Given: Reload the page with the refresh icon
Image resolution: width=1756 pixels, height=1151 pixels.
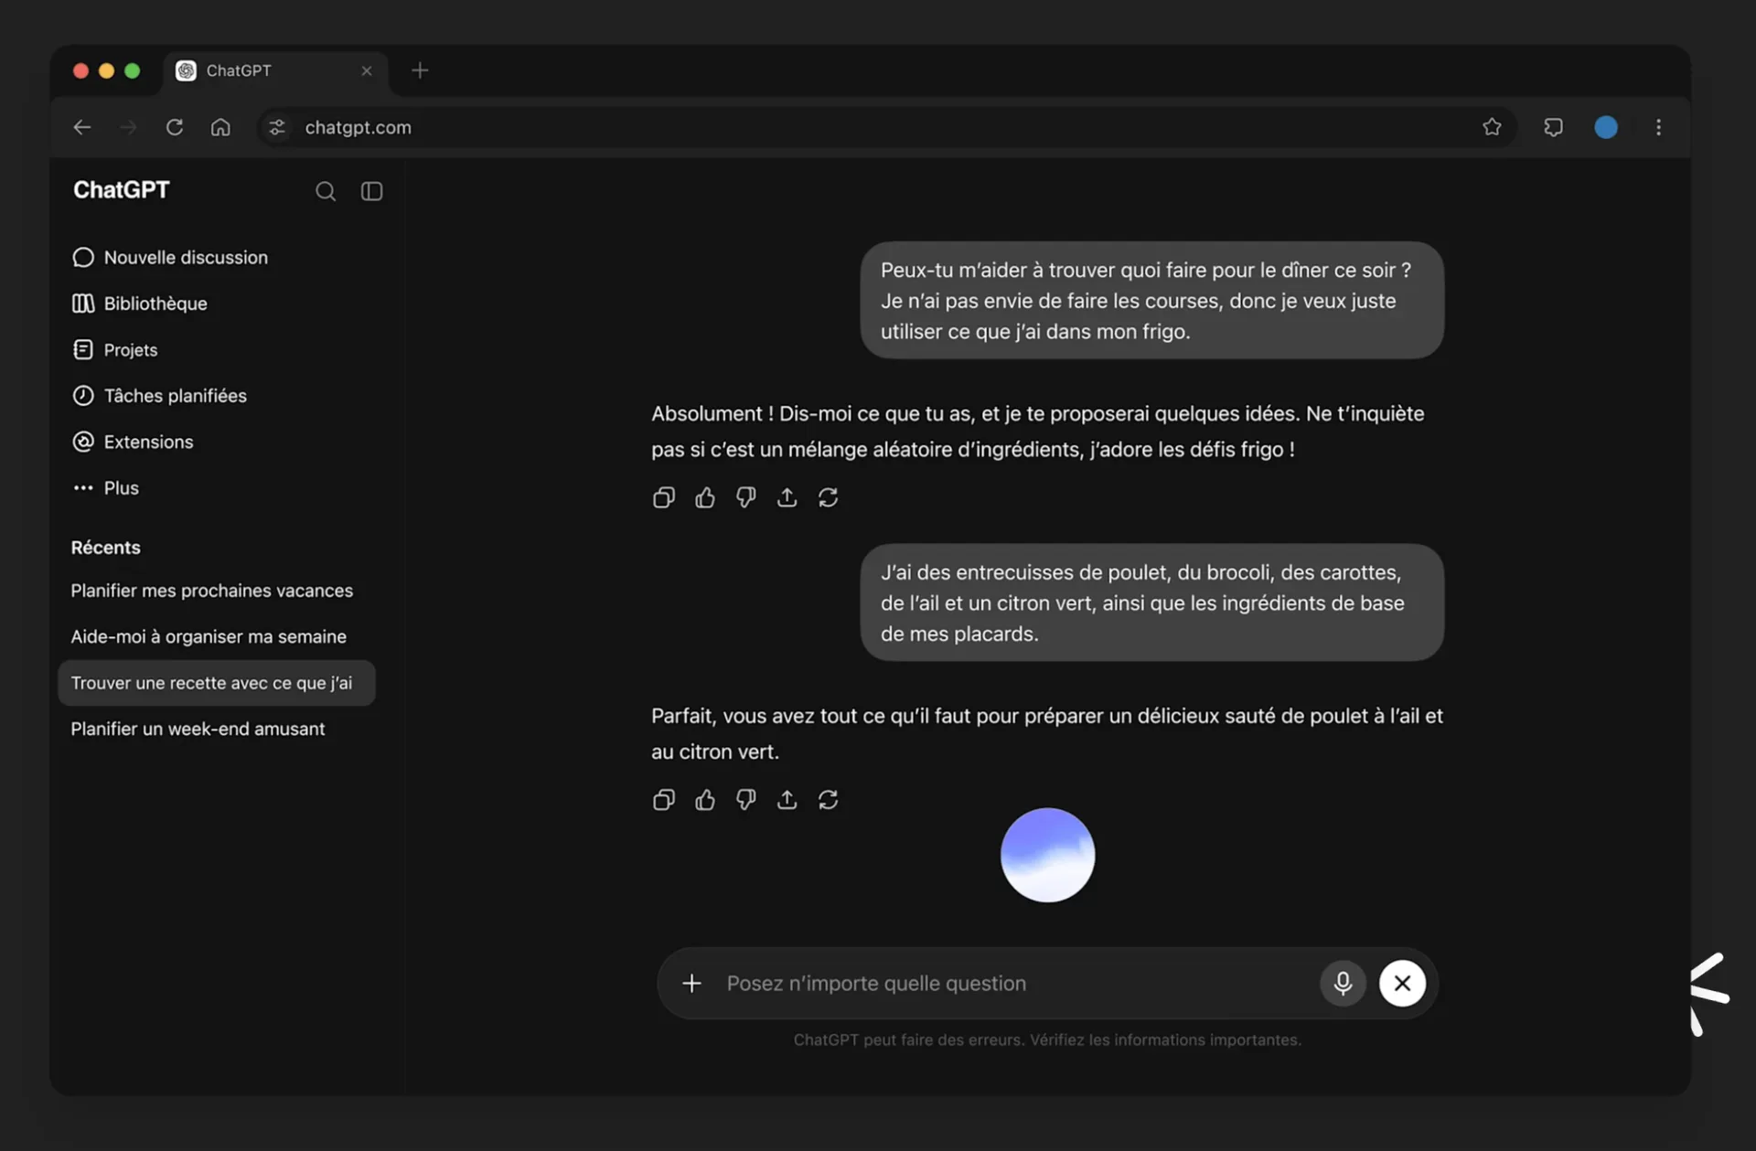Looking at the screenshot, I should pyautogui.click(x=175, y=127).
